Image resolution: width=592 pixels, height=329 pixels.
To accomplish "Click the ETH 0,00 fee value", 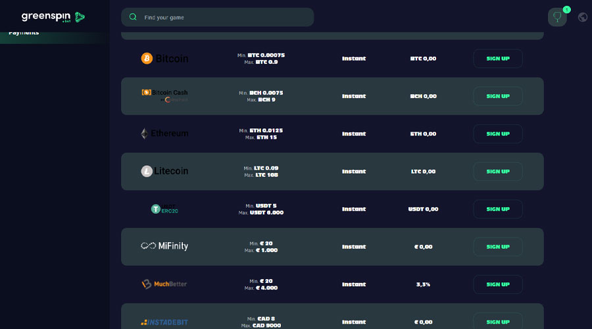I will coord(423,134).
